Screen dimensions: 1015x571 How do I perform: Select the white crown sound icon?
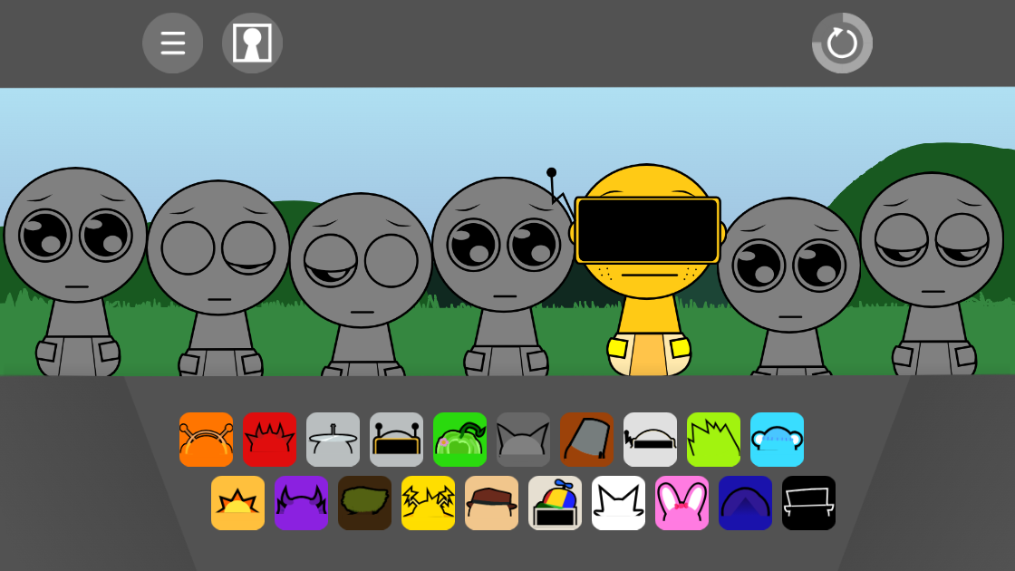pyautogui.click(x=618, y=502)
